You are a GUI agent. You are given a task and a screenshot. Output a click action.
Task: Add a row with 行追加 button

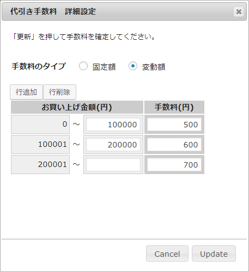click(x=26, y=92)
